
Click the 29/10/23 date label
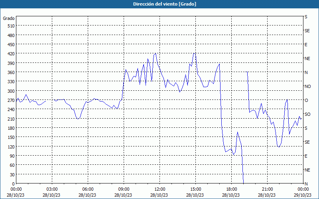tap(303, 195)
